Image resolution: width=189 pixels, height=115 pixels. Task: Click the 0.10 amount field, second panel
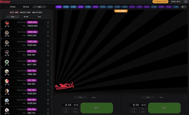[x=136, y=105]
